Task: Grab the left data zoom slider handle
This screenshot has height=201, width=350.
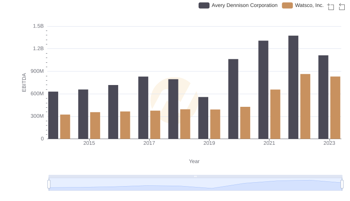Action: 49,184
